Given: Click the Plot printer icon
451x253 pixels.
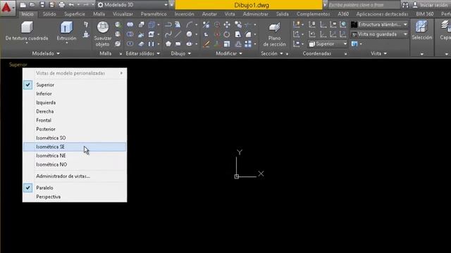Looking at the screenshot, I should click(61, 5).
